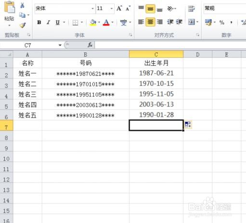Screen dimensions: 246x223
Task: Click the fx insert function button
Action: coord(90,45)
